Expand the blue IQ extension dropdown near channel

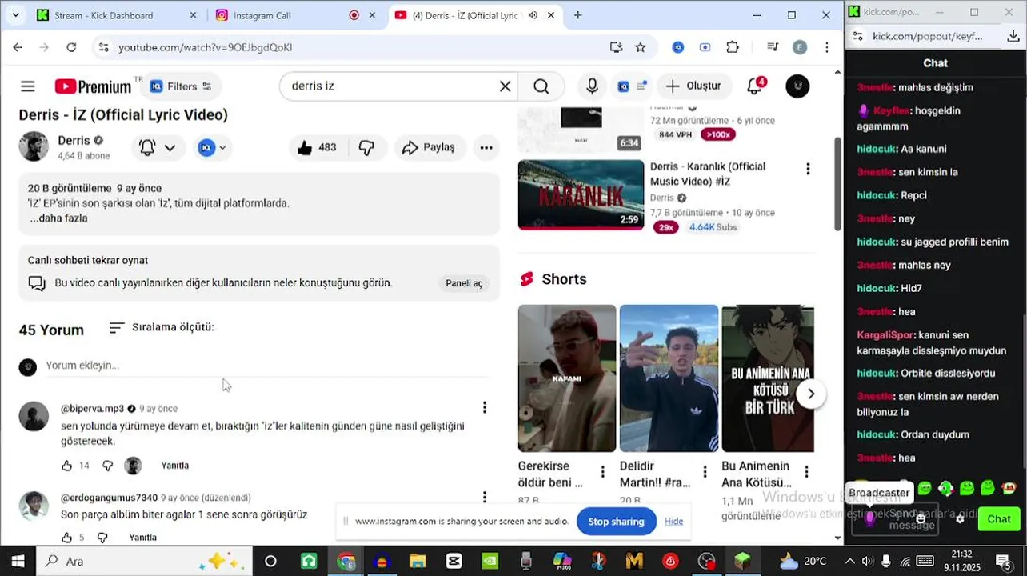pos(212,147)
